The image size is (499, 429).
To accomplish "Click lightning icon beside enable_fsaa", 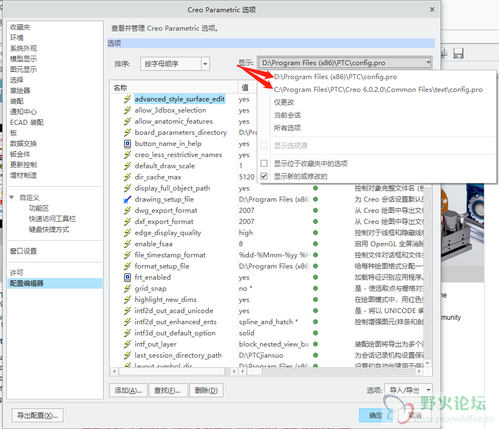I will point(128,244).
